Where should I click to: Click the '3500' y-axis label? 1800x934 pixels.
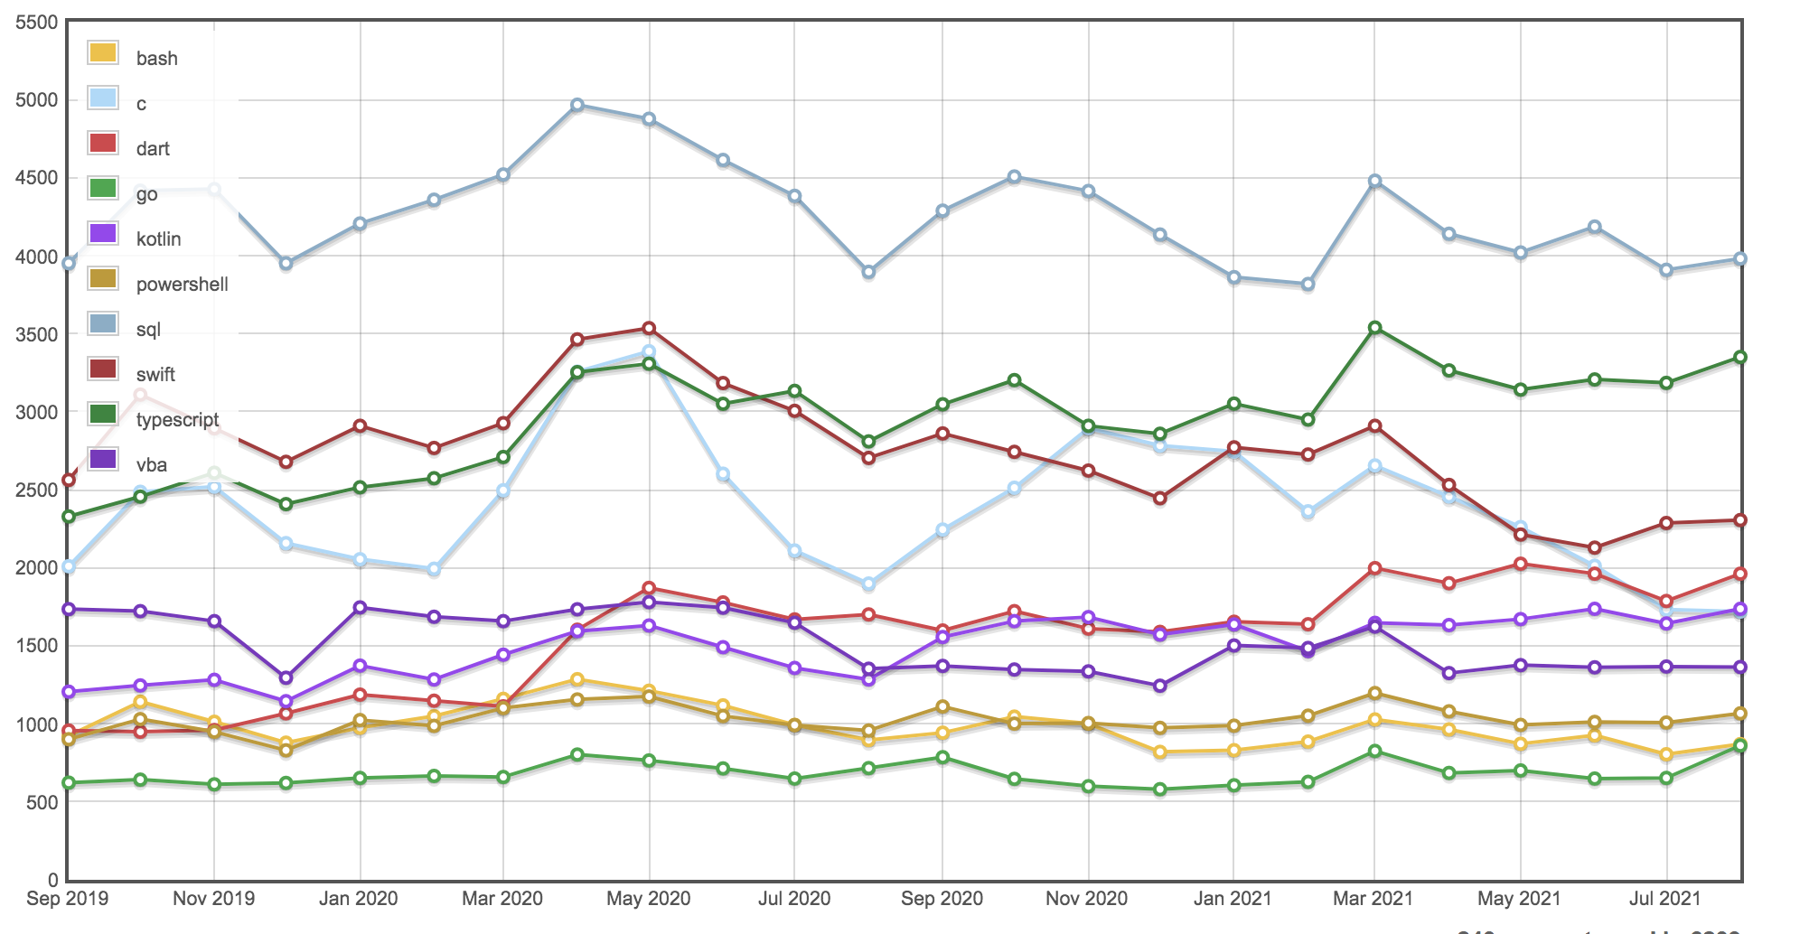point(37,334)
